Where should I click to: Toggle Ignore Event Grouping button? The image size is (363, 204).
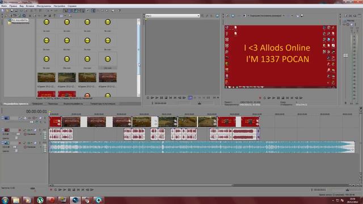pos(87,11)
